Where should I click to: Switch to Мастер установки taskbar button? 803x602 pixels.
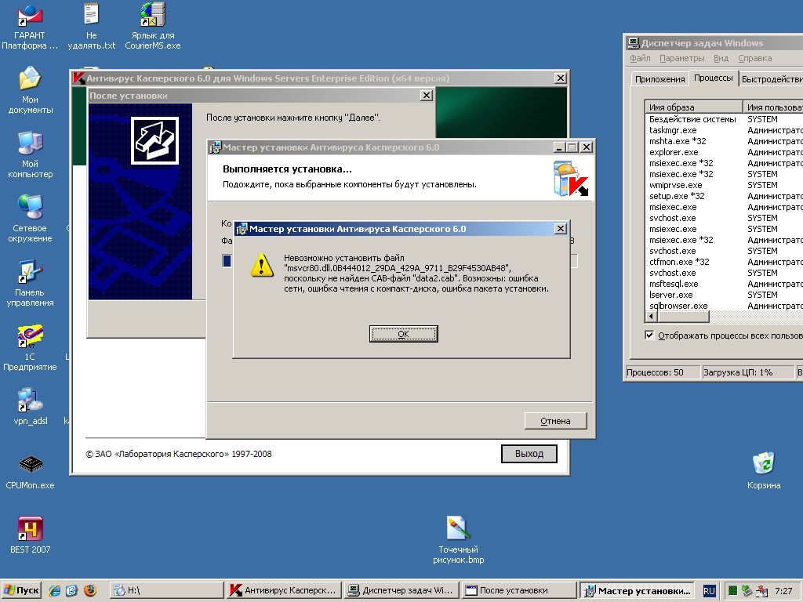638,591
